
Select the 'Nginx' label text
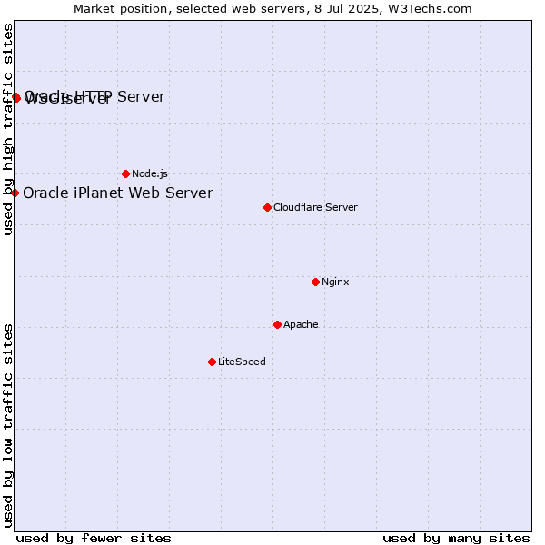[x=335, y=282]
